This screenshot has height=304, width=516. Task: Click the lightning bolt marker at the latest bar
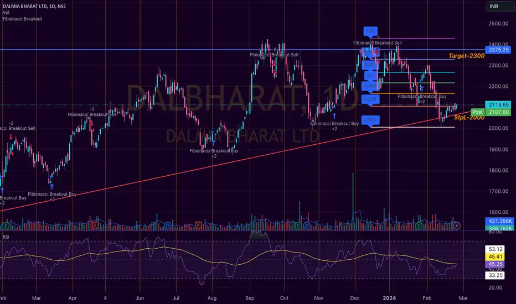coord(457,226)
